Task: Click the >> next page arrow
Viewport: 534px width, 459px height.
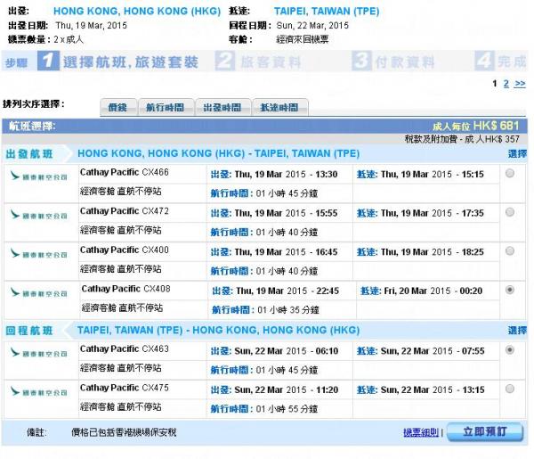Action: pos(520,83)
